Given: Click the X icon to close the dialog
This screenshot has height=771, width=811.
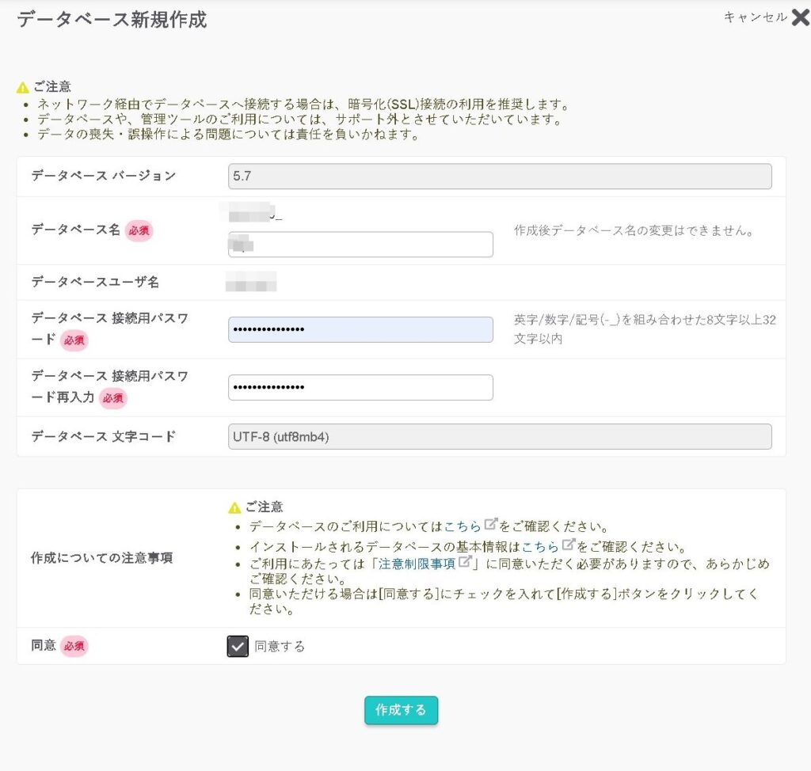Looking at the screenshot, I should point(800,17).
